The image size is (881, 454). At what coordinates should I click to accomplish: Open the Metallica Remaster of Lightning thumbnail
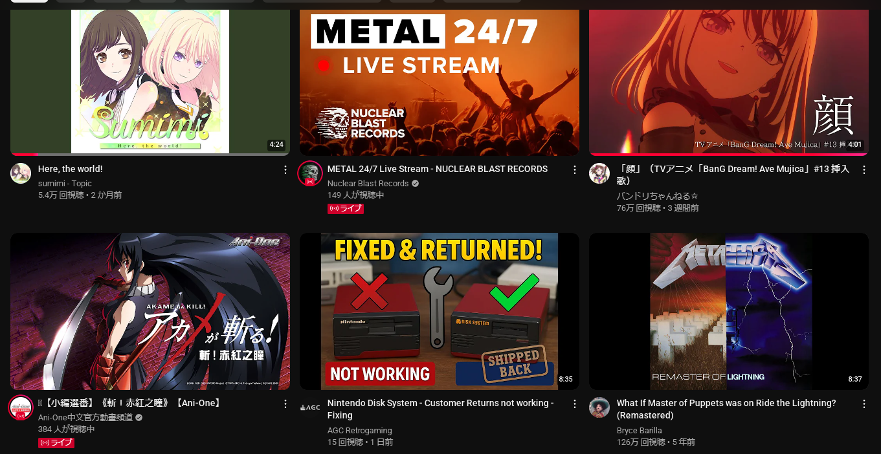729,311
